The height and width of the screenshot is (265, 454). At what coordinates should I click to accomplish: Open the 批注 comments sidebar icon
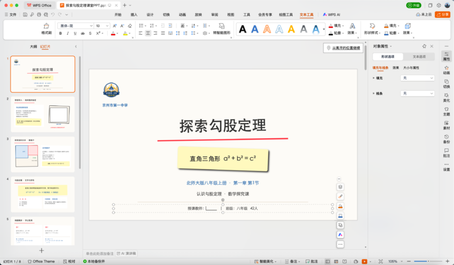pyautogui.click(x=446, y=153)
